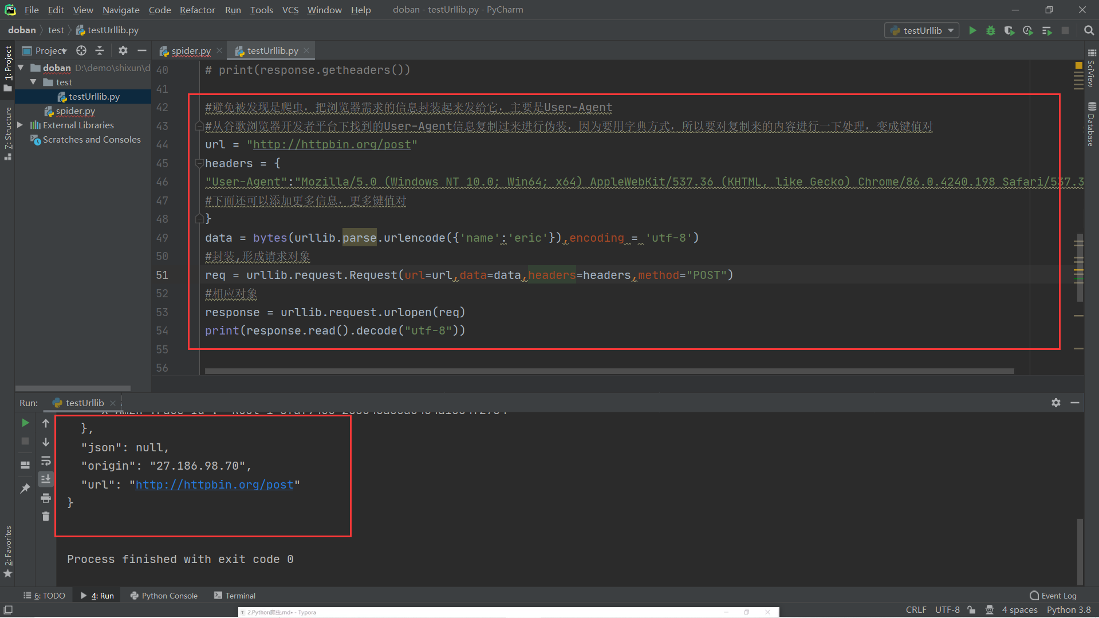Jump down the stack trace in Run output
The height and width of the screenshot is (618, 1099).
click(x=46, y=442)
